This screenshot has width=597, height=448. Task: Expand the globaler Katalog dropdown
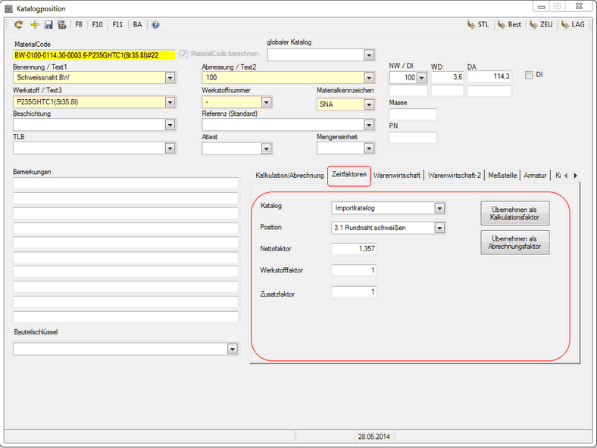pos(369,55)
